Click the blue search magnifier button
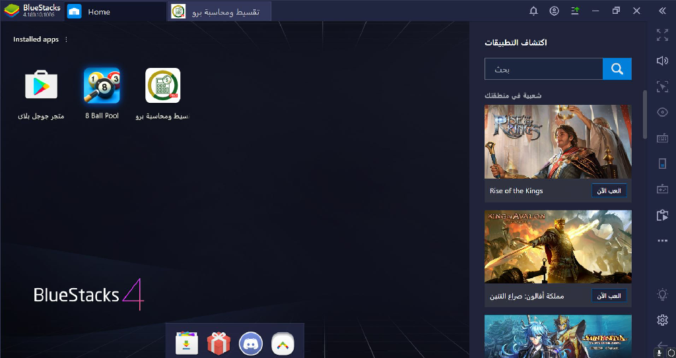 [x=617, y=69]
